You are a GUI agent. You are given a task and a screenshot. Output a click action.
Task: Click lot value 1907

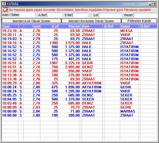pos(54,63)
